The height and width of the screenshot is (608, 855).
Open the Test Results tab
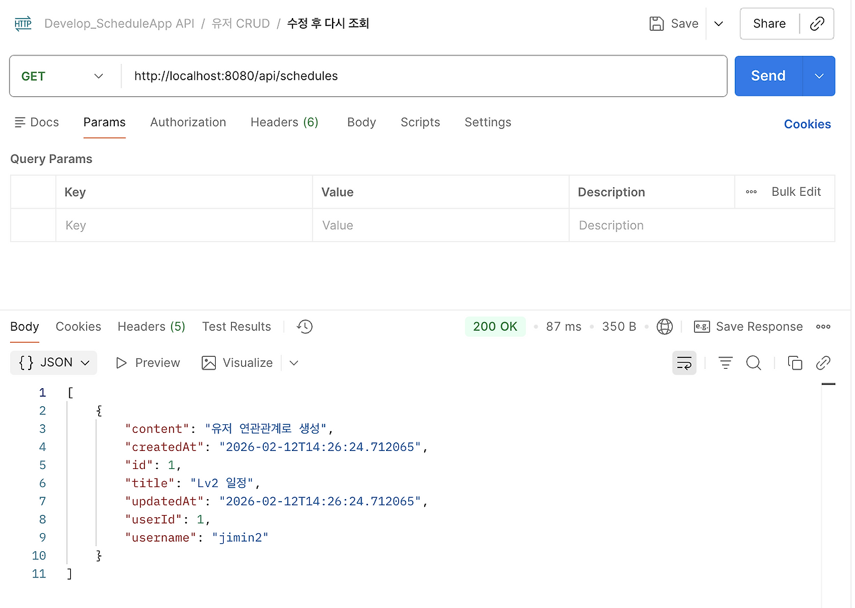(236, 327)
